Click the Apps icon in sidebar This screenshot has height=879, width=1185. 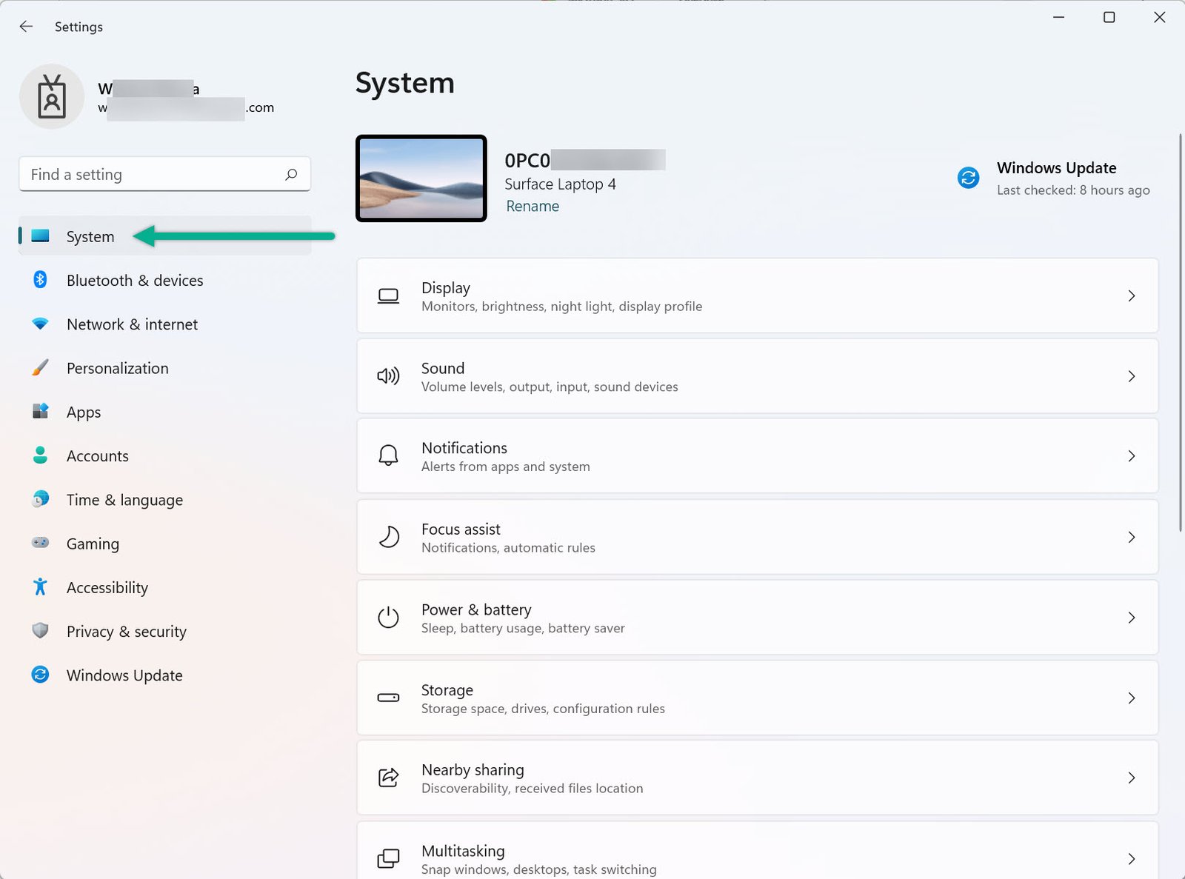pos(40,411)
